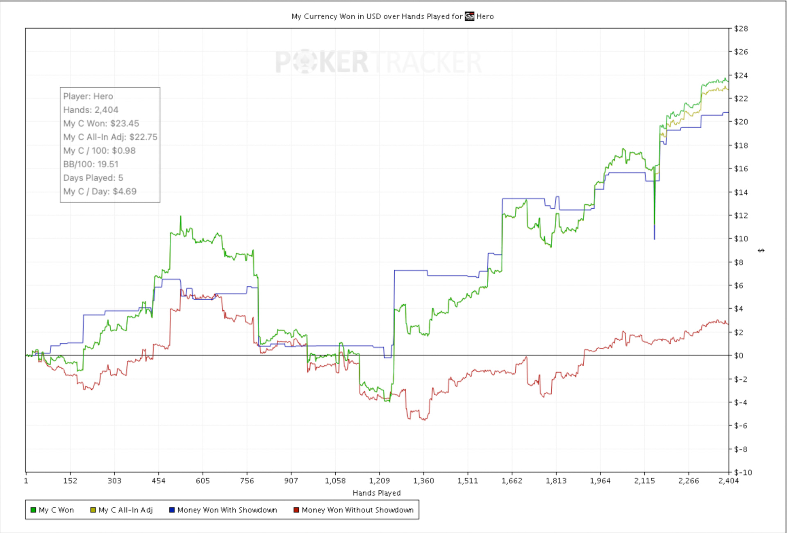Click the $14 y-axis label

[x=741, y=192]
